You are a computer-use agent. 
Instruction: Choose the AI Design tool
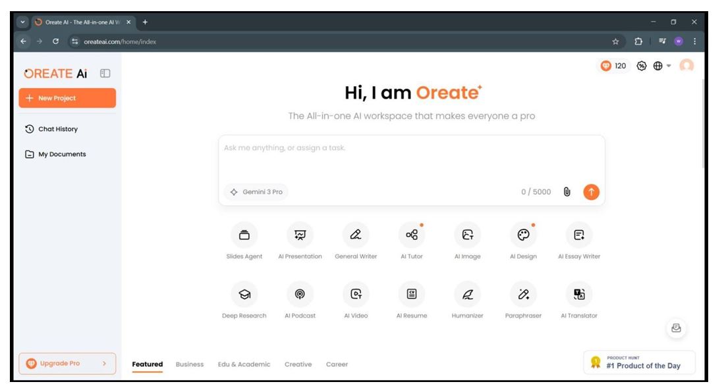[523, 235]
